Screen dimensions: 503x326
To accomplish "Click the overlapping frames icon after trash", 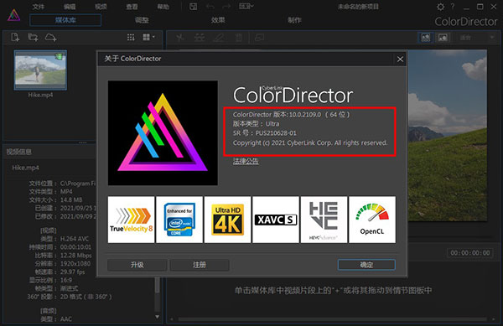I will click(259, 38).
